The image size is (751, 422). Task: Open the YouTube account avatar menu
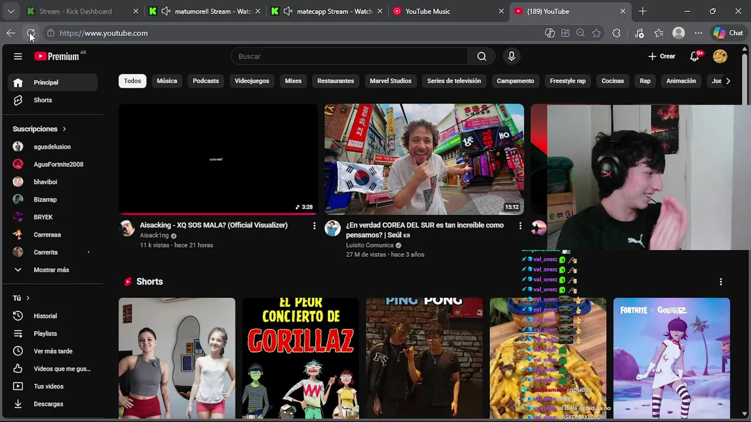point(720,56)
